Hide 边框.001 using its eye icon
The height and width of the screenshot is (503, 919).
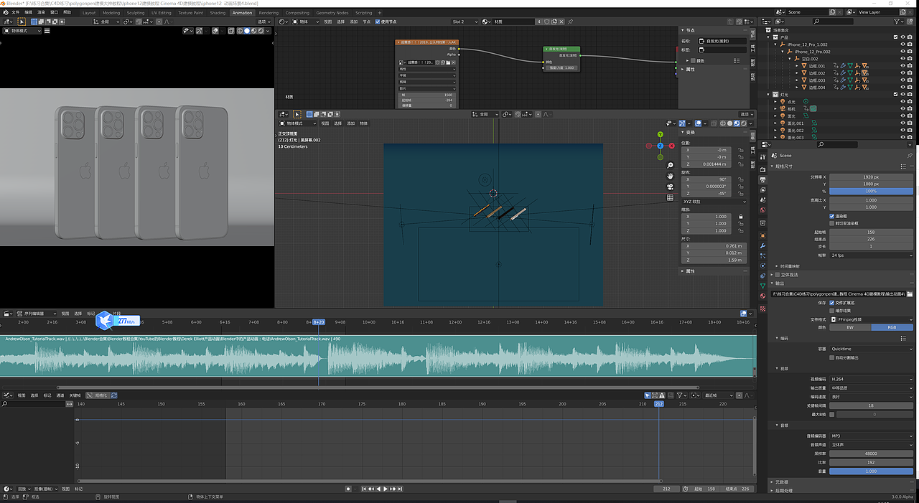[x=902, y=66]
